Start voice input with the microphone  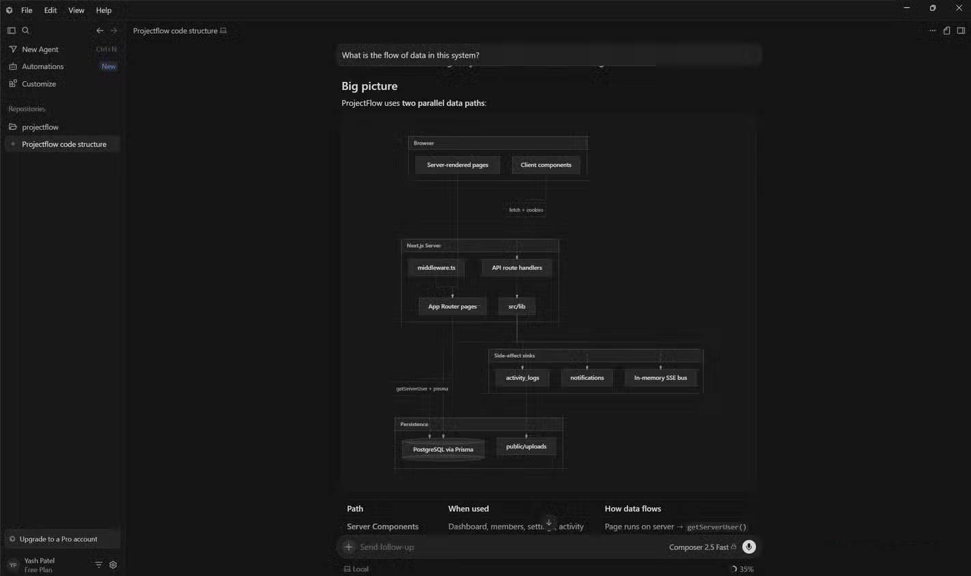749,547
